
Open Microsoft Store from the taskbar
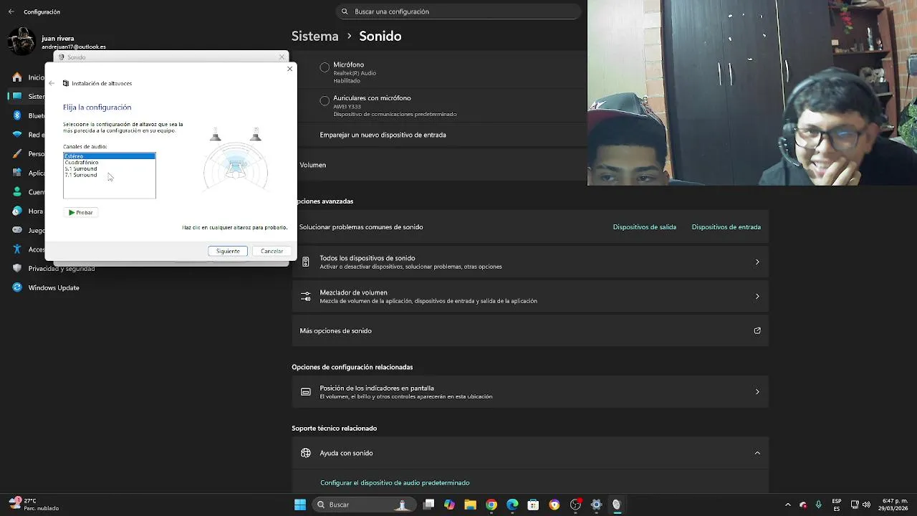coord(533,505)
